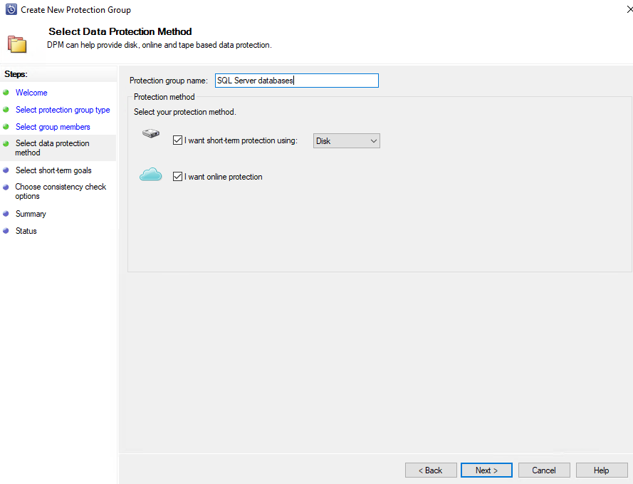Image resolution: width=633 pixels, height=484 pixels.
Task: Click the cloud icon for online protection
Action: coord(150,174)
